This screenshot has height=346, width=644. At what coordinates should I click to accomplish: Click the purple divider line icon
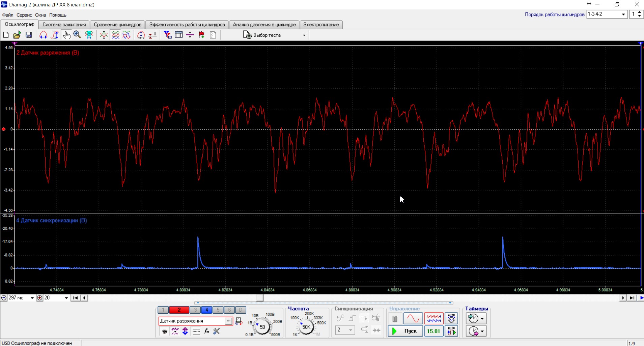coord(190,35)
